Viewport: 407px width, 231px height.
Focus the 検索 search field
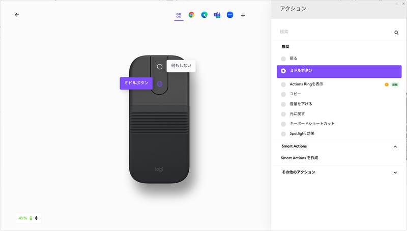[335, 32]
